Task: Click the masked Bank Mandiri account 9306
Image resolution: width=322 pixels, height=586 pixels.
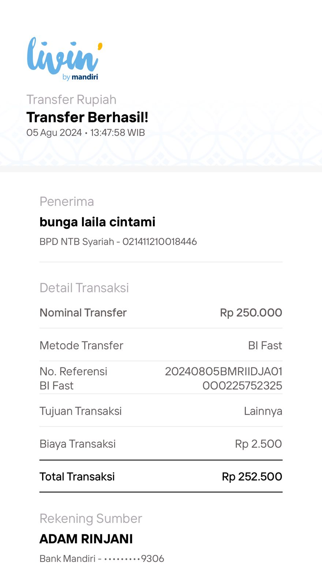Action: pyautogui.click(x=102, y=559)
